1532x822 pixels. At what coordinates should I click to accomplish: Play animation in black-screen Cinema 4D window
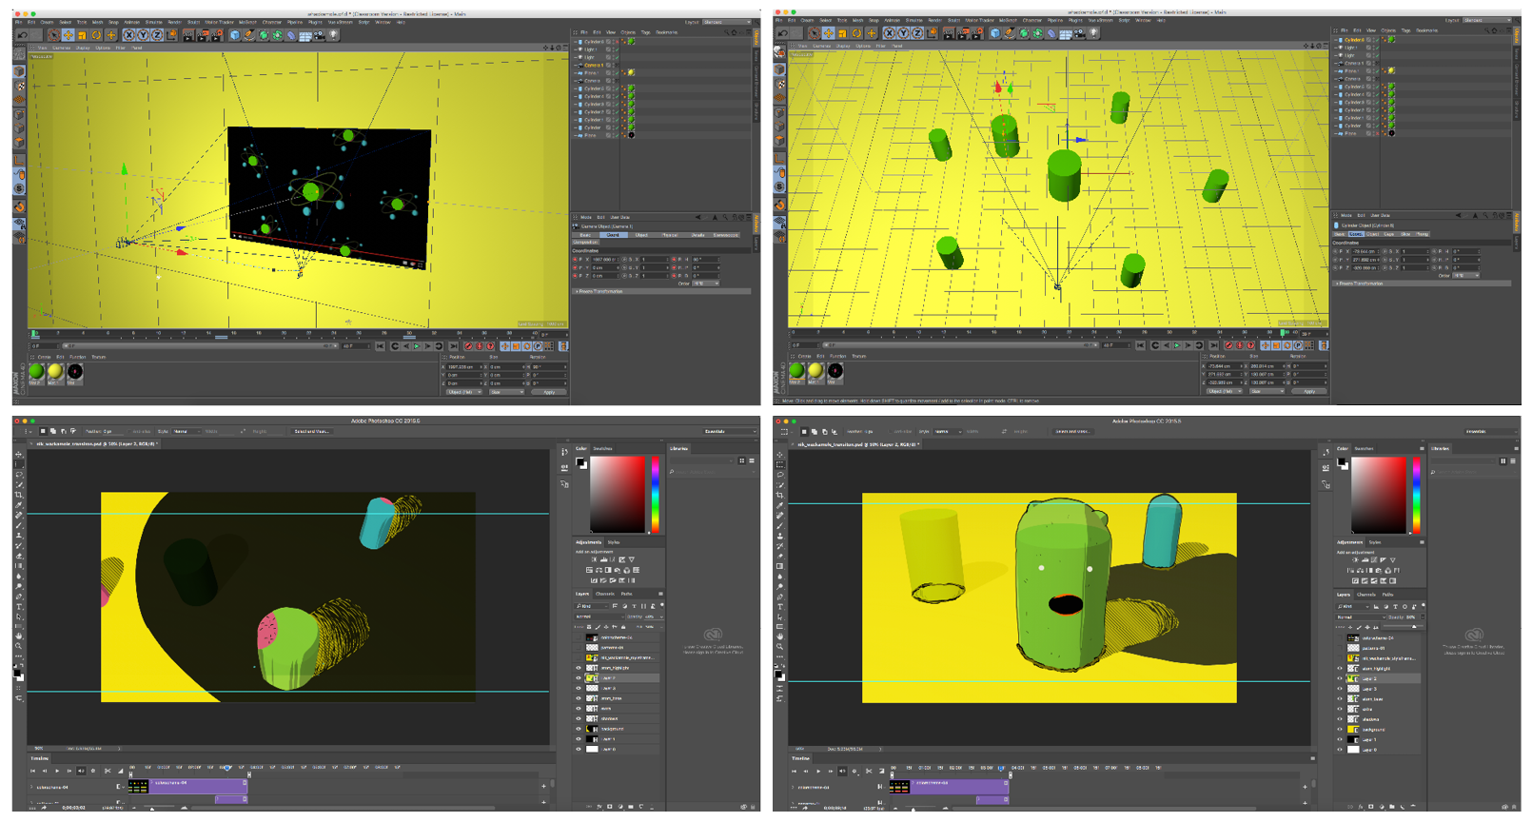pos(416,346)
